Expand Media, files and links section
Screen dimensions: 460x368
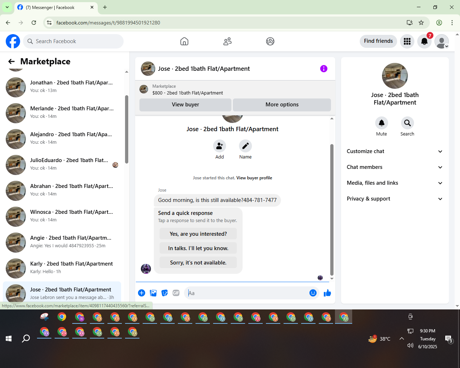395,183
